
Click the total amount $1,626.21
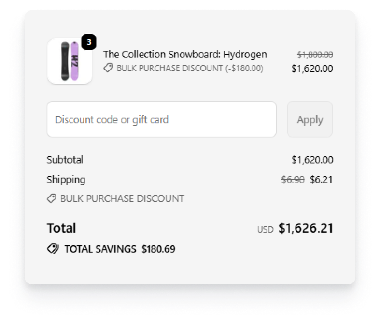[306, 228]
